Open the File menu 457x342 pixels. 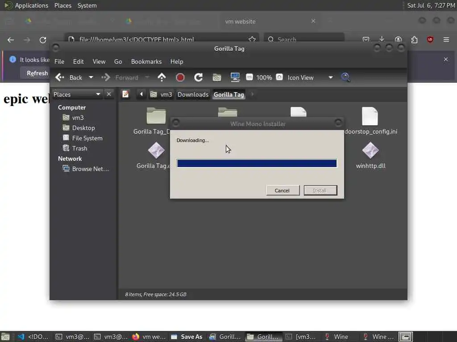59,61
